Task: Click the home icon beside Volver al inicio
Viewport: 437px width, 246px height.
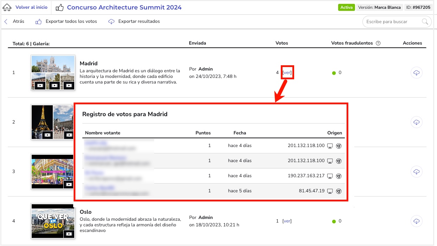Action: coord(7,7)
